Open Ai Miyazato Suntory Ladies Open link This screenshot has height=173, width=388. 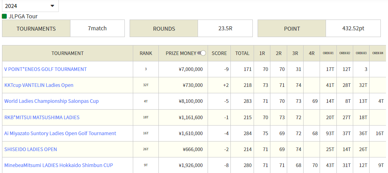click(60, 133)
